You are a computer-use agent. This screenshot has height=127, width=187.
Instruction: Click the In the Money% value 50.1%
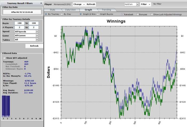(x=28, y=76)
